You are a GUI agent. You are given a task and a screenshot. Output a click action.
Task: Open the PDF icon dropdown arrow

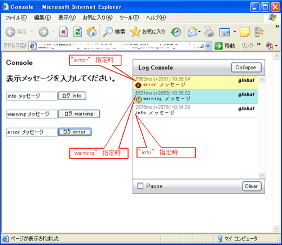(276, 46)
